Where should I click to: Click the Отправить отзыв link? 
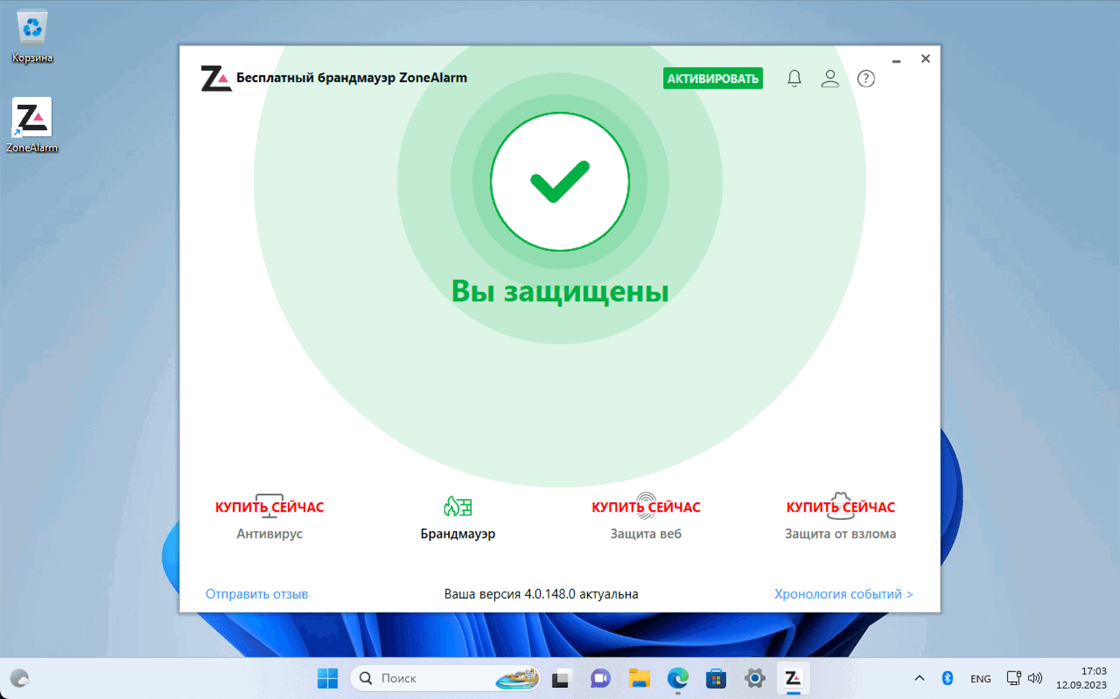(257, 594)
